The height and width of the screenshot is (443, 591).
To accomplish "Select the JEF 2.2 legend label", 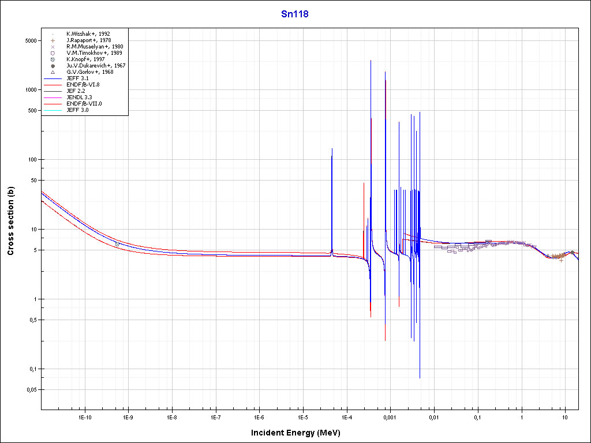I will coord(76,91).
